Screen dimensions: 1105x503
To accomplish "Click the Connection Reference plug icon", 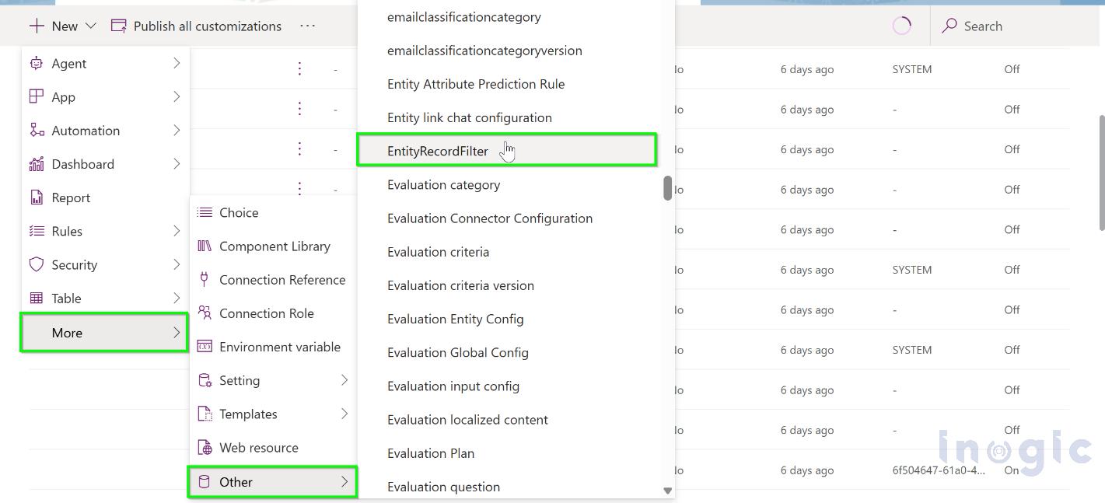I will point(205,279).
